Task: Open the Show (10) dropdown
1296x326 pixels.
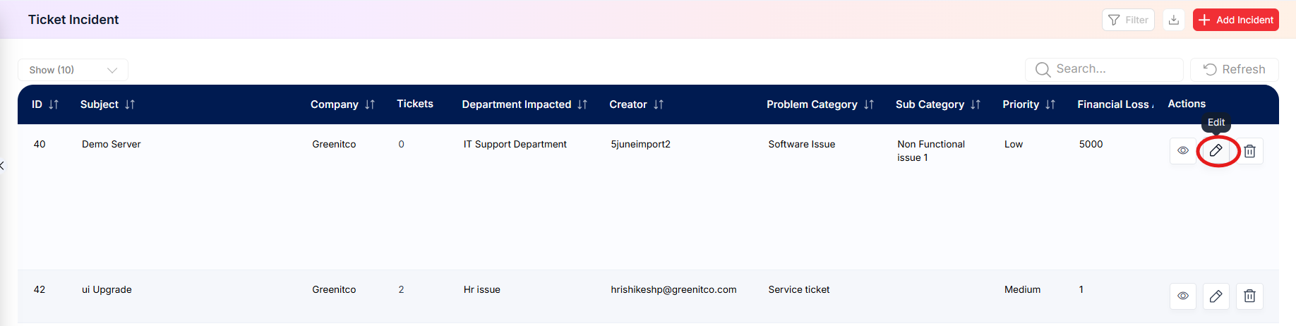Action: 73,70
